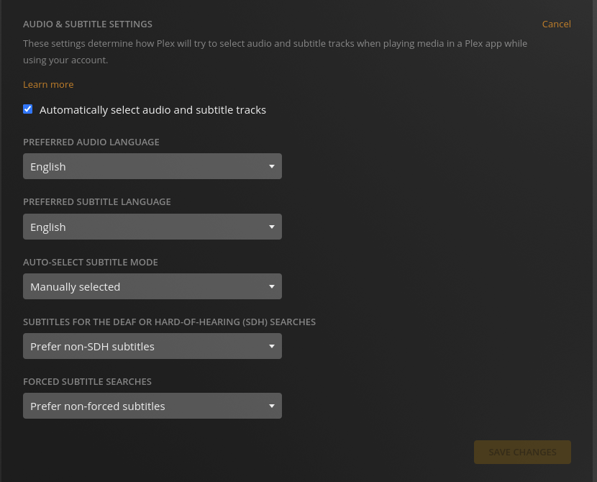The image size is (597, 482).
Task: Click the Preferred Audio Language label
Action: [91, 142]
